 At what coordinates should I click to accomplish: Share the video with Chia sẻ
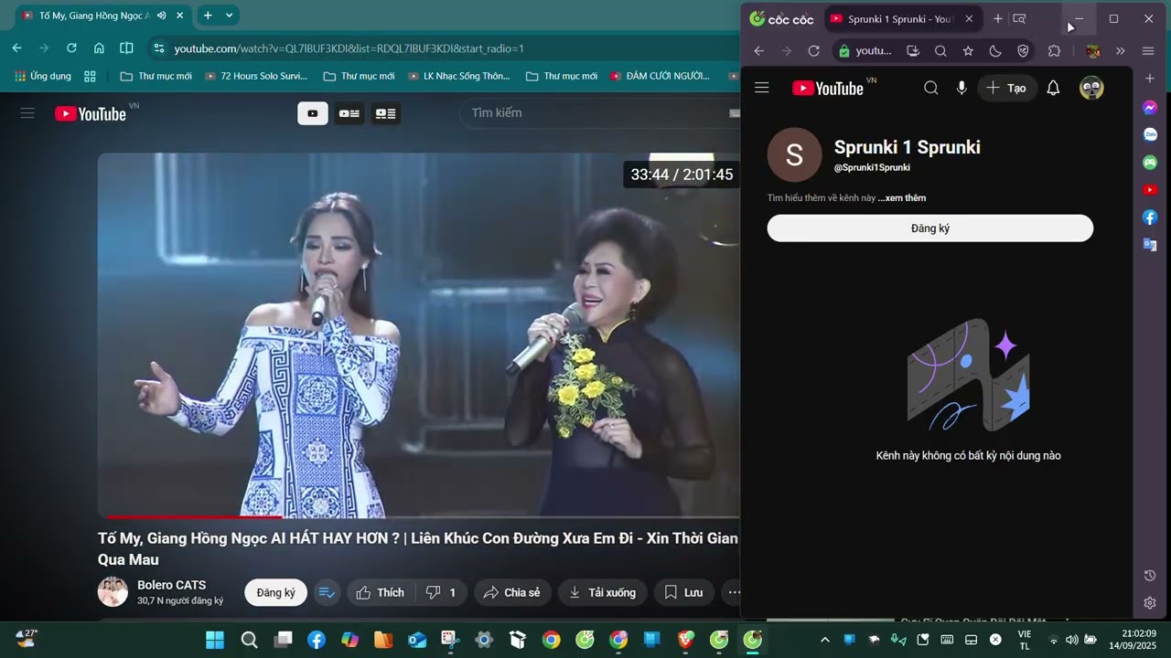pyautogui.click(x=512, y=592)
